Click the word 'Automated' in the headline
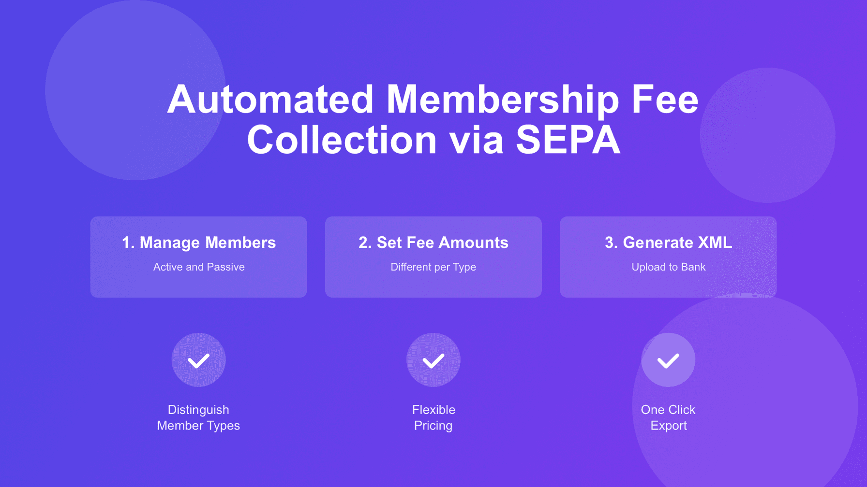The height and width of the screenshot is (487, 867). pos(270,100)
